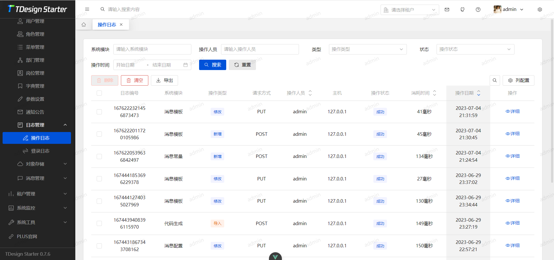
Task: Open the 操作状态 dropdown
Action: click(475, 49)
